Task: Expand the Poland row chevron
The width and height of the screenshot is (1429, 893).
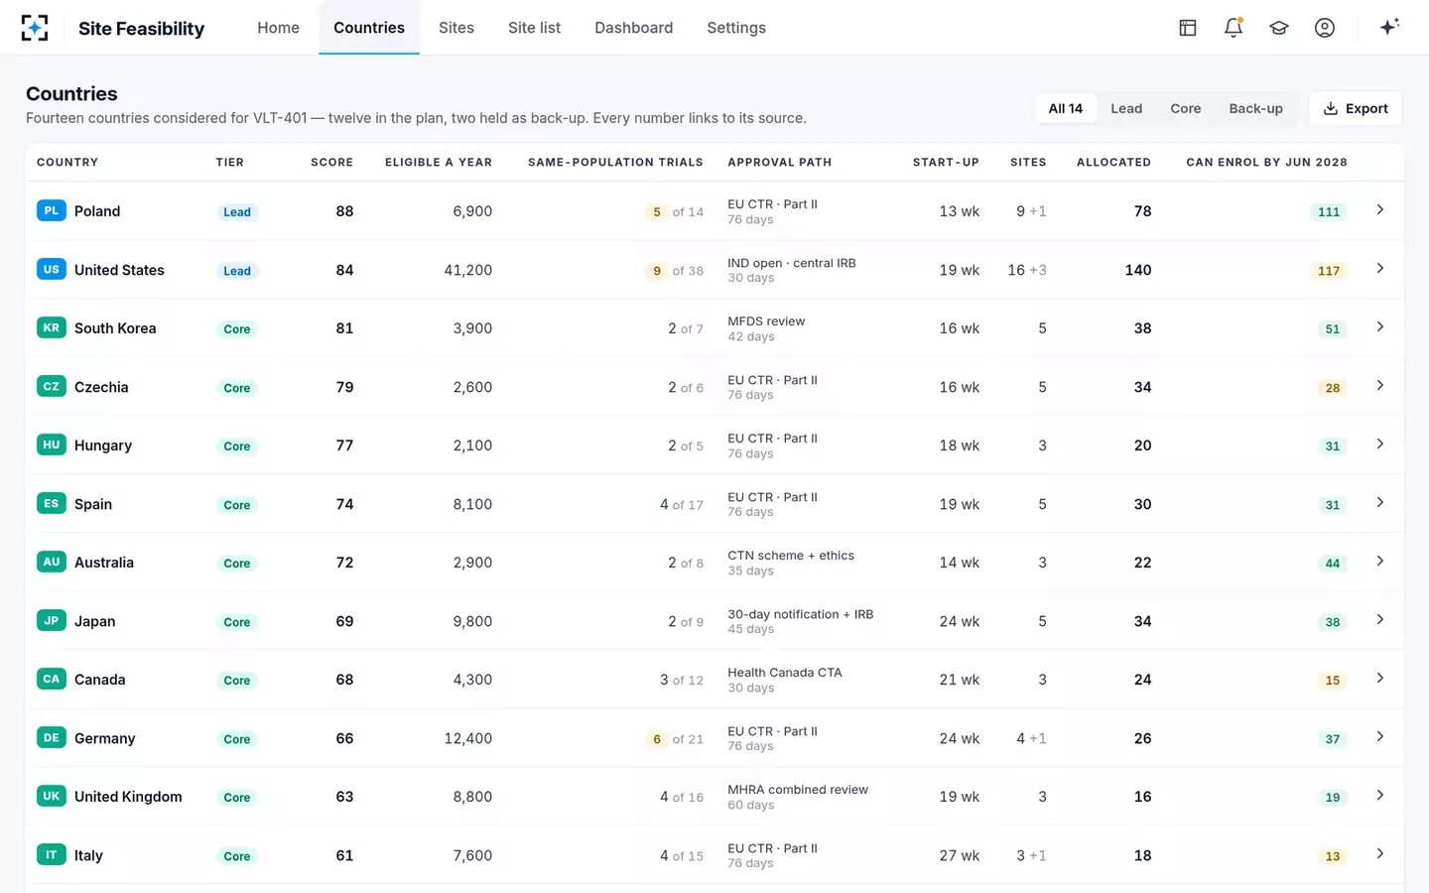Action: pyautogui.click(x=1380, y=210)
